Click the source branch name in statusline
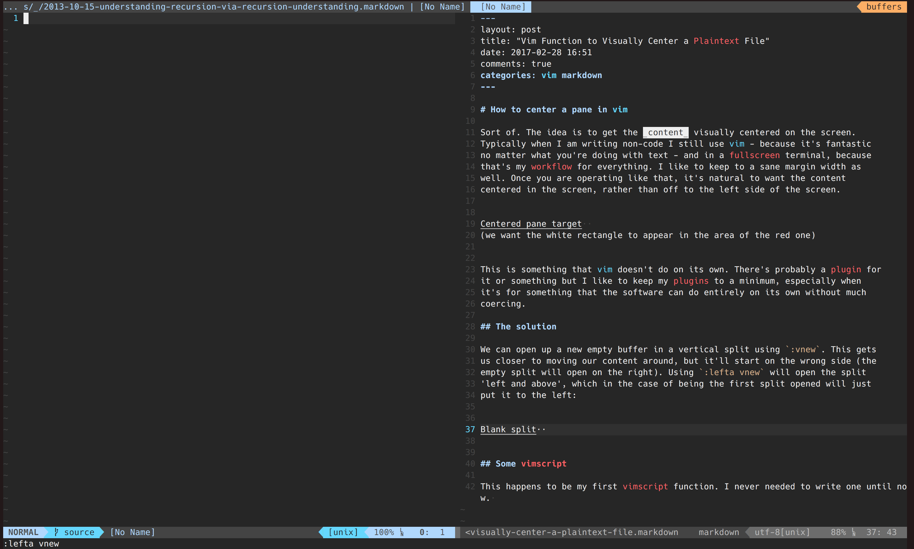 click(x=79, y=532)
